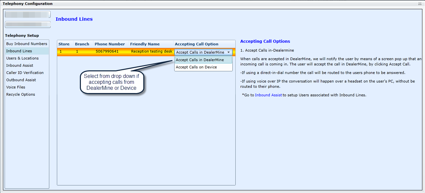Image resolution: width=425 pixels, height=193 pixels.
Task: Expand the Accepting Call Option dropdown arrow
Action: coord(228,52)
